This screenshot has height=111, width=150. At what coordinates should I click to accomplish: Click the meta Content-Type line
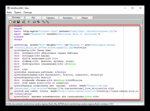65,31
